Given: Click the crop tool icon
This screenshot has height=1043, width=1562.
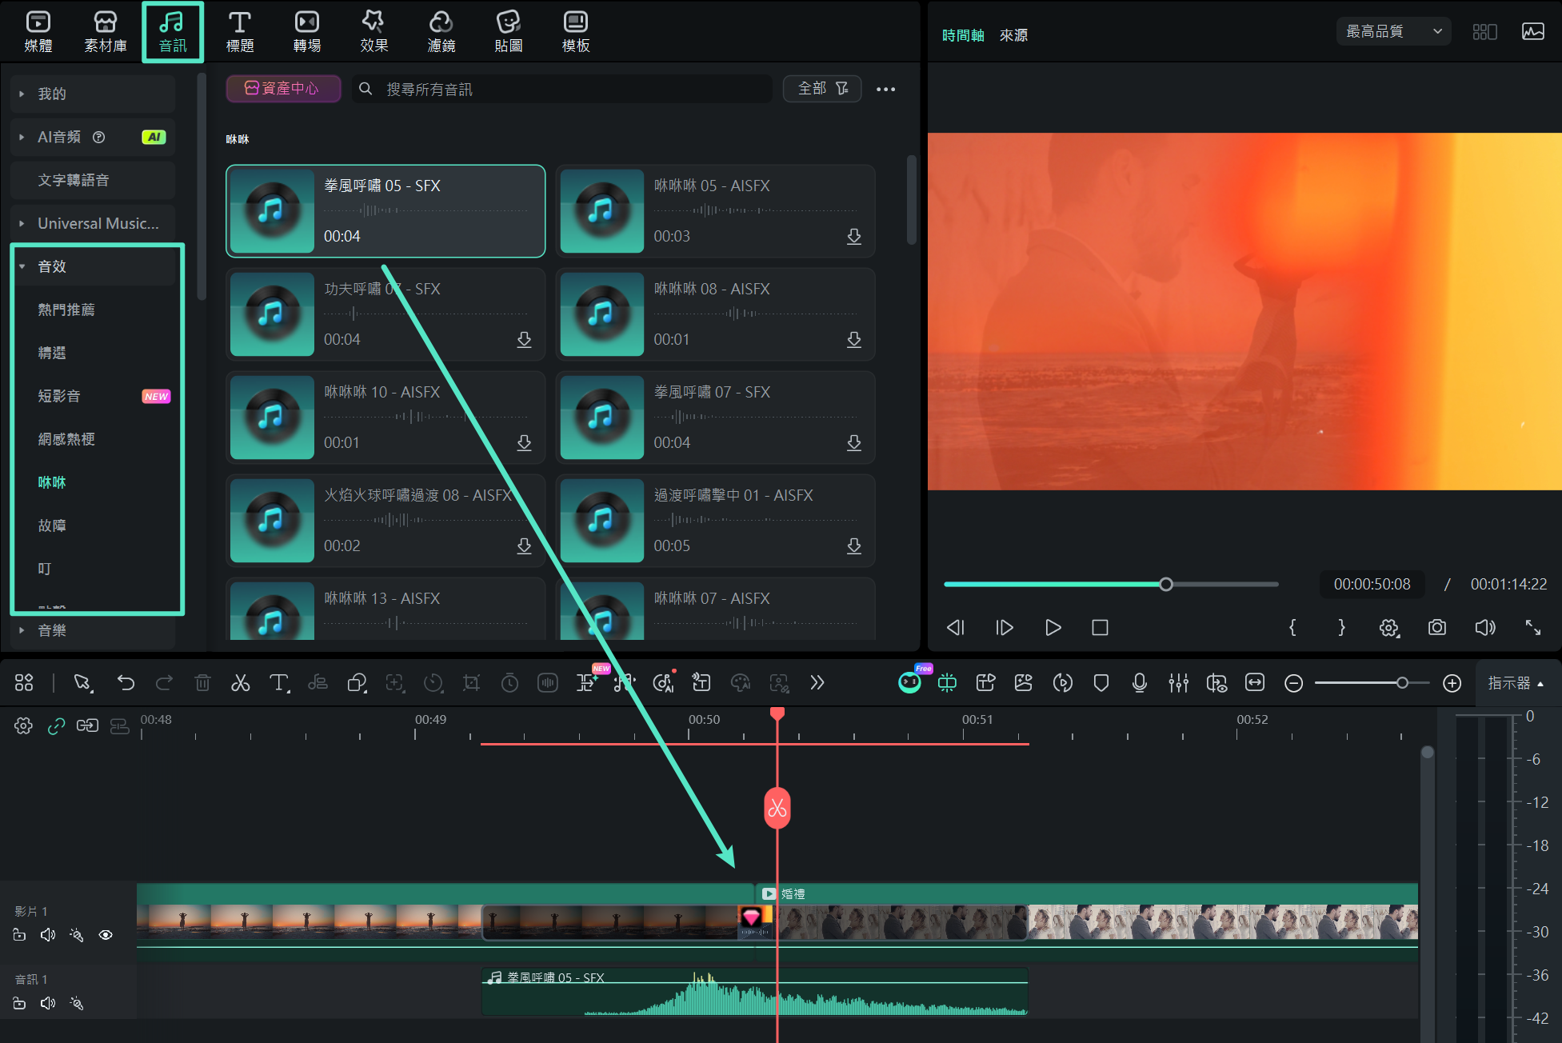Looking at the screenshot, I should (x=471, y=682).
